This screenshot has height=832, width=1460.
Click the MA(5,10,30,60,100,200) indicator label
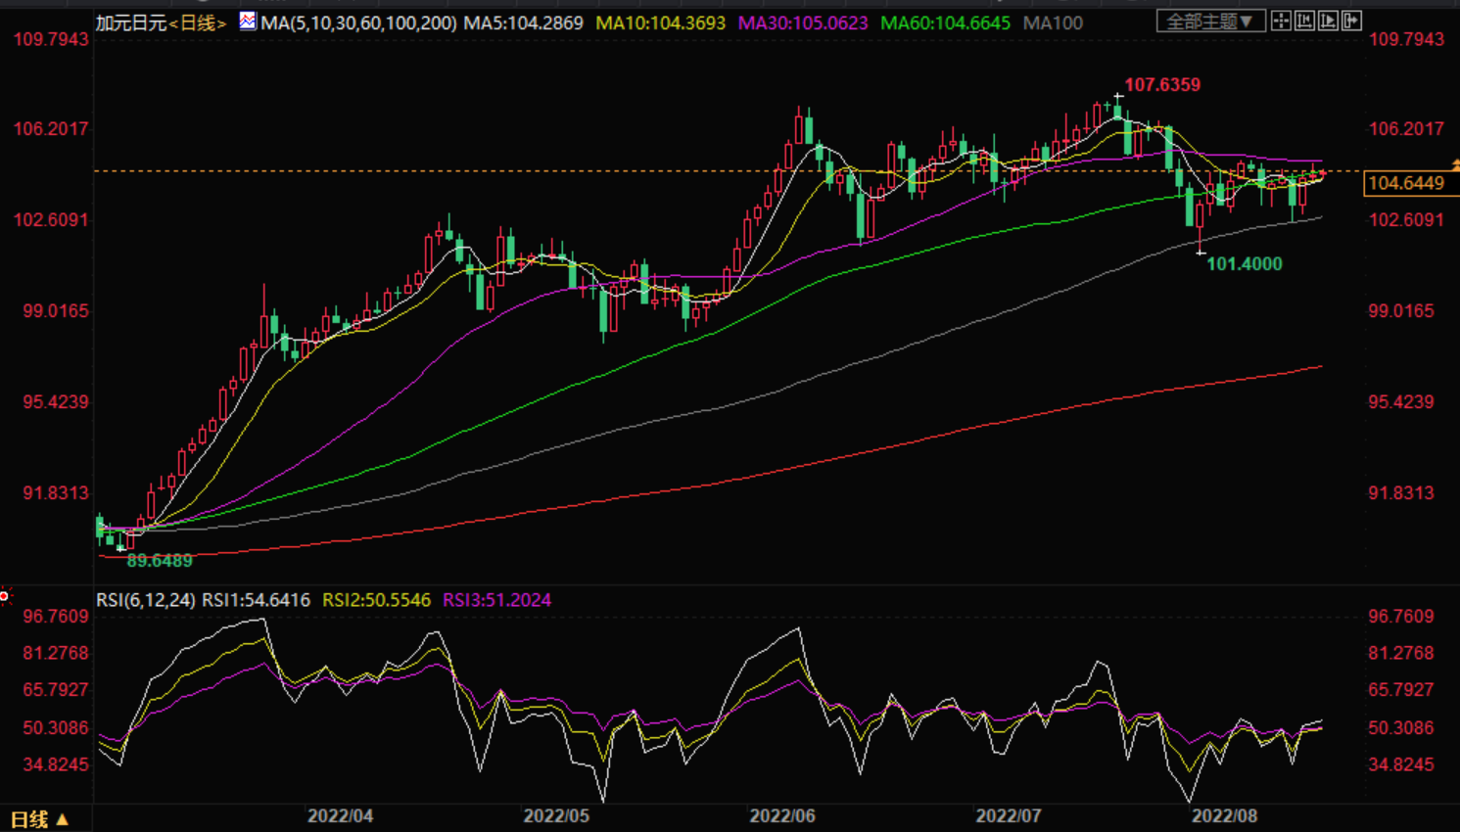[x=358, y=23]
